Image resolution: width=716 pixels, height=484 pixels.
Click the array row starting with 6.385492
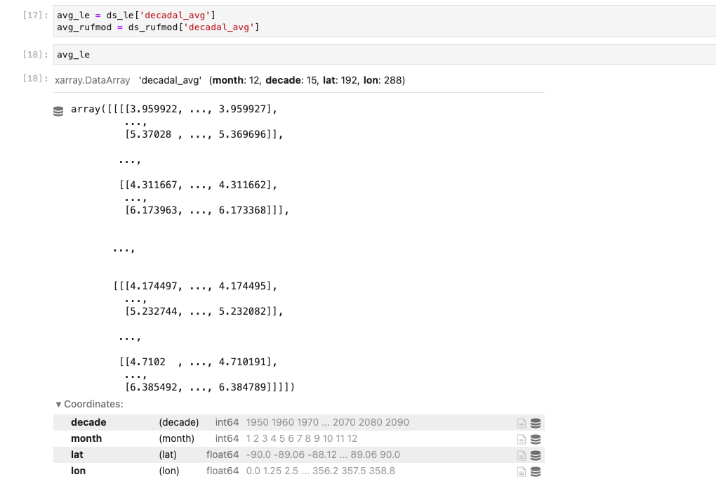[x=210, y=386]
